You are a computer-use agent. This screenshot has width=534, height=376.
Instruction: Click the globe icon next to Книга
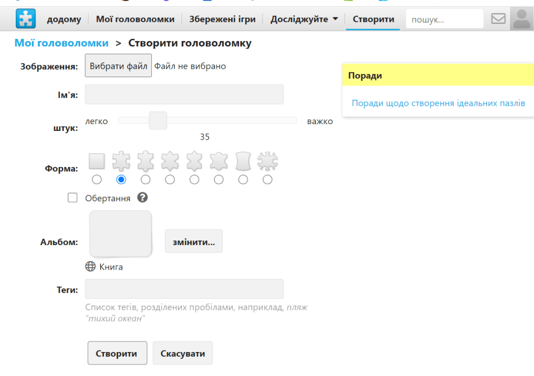click(x=90, y=267)
